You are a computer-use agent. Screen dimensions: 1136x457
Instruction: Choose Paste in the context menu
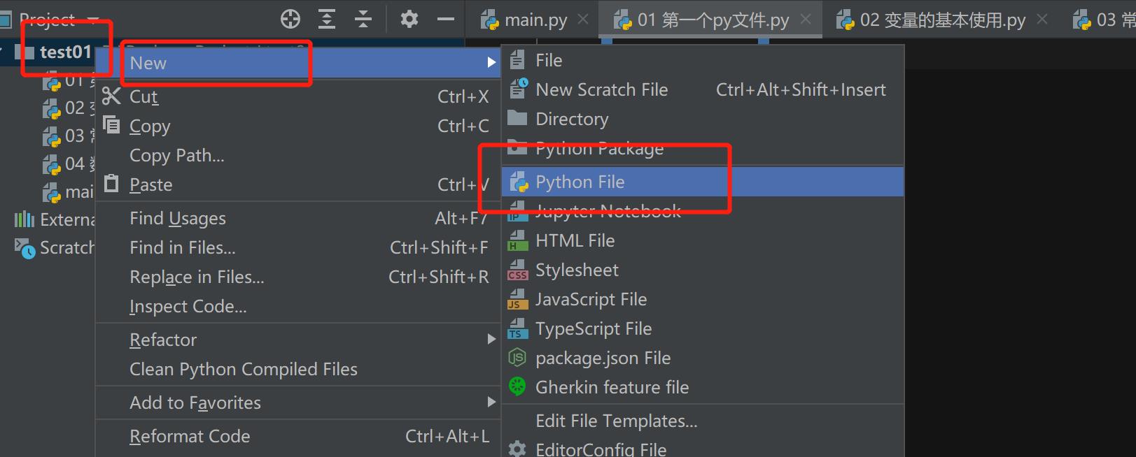coord(298,184)
